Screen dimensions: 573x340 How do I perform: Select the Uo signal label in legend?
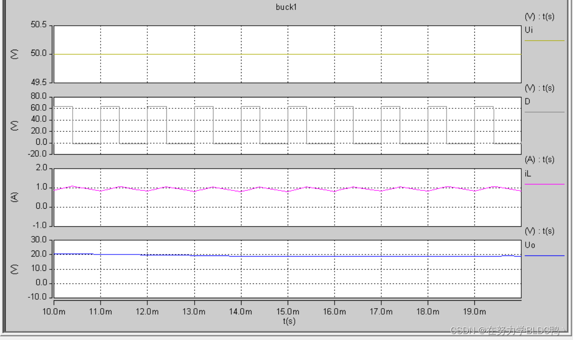(x=530, y=245)
